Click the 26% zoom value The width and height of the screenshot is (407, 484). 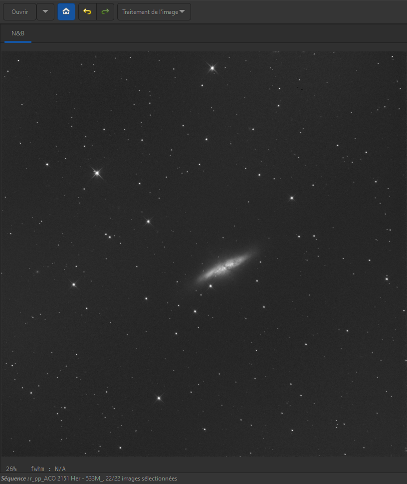(11, 469)
